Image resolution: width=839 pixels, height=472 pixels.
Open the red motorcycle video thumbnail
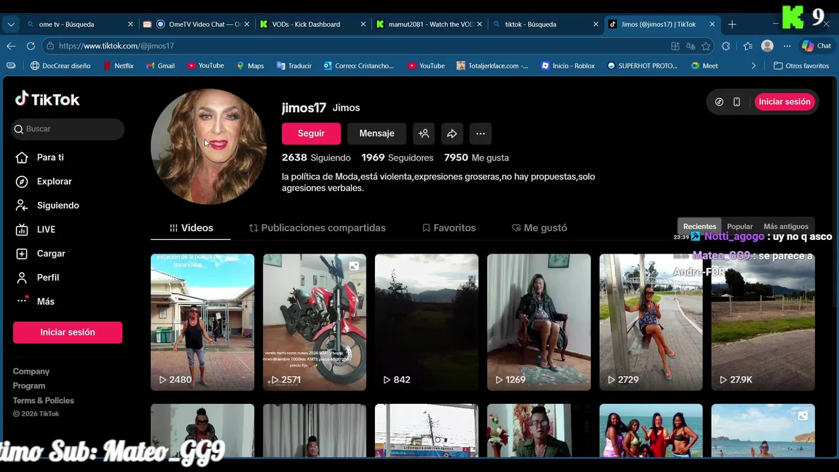pos(315,322)
